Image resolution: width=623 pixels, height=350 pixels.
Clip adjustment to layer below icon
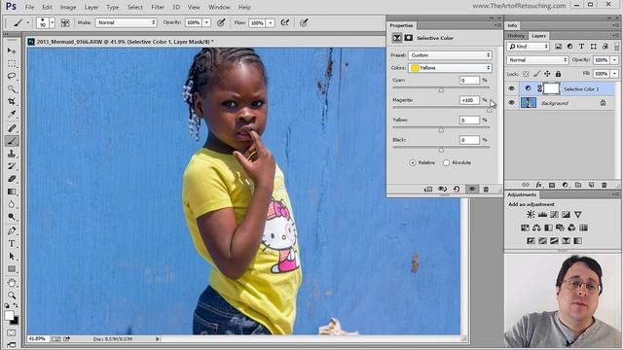[x=428, y=190]
